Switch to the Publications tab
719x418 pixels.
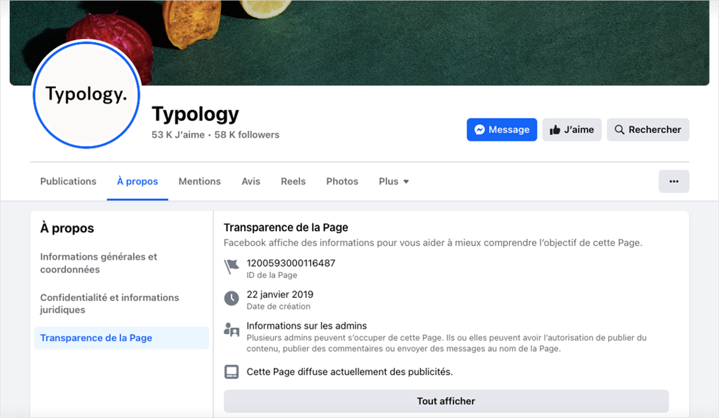(68, 181)
